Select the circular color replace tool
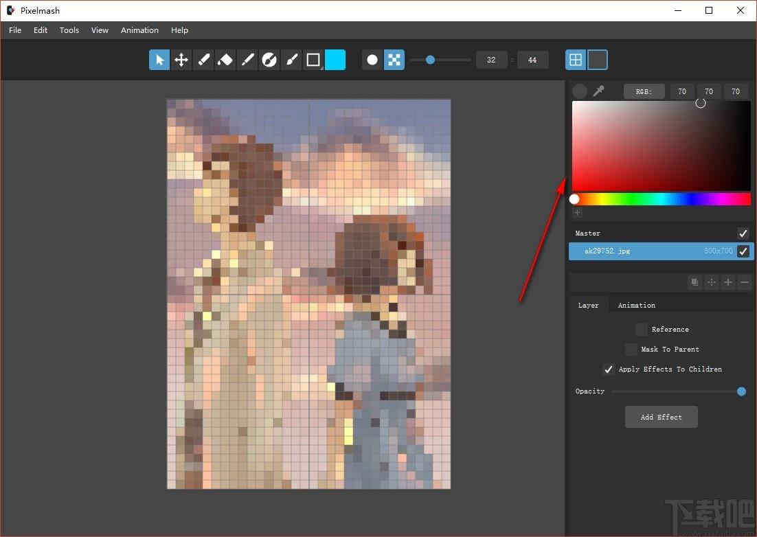757x537 pixels. [x=269, y=60]
